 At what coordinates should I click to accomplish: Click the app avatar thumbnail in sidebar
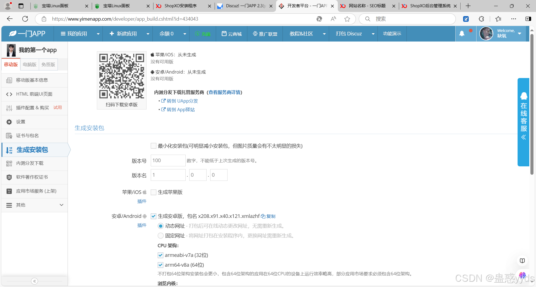point(11,50)
